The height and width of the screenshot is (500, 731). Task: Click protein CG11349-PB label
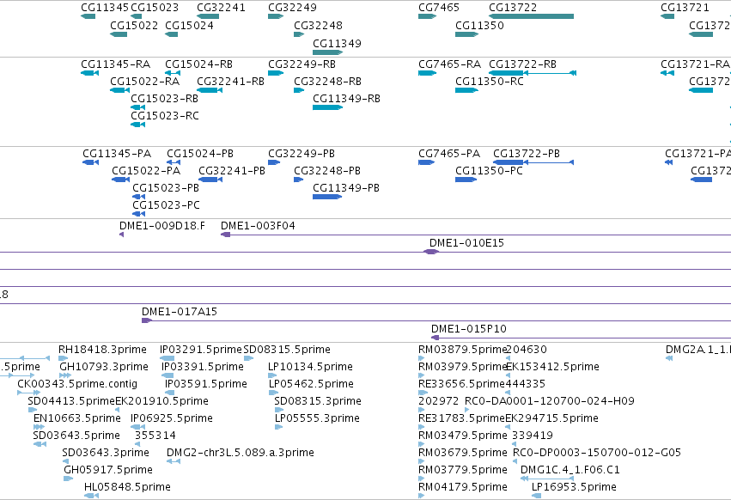(346, 188)
